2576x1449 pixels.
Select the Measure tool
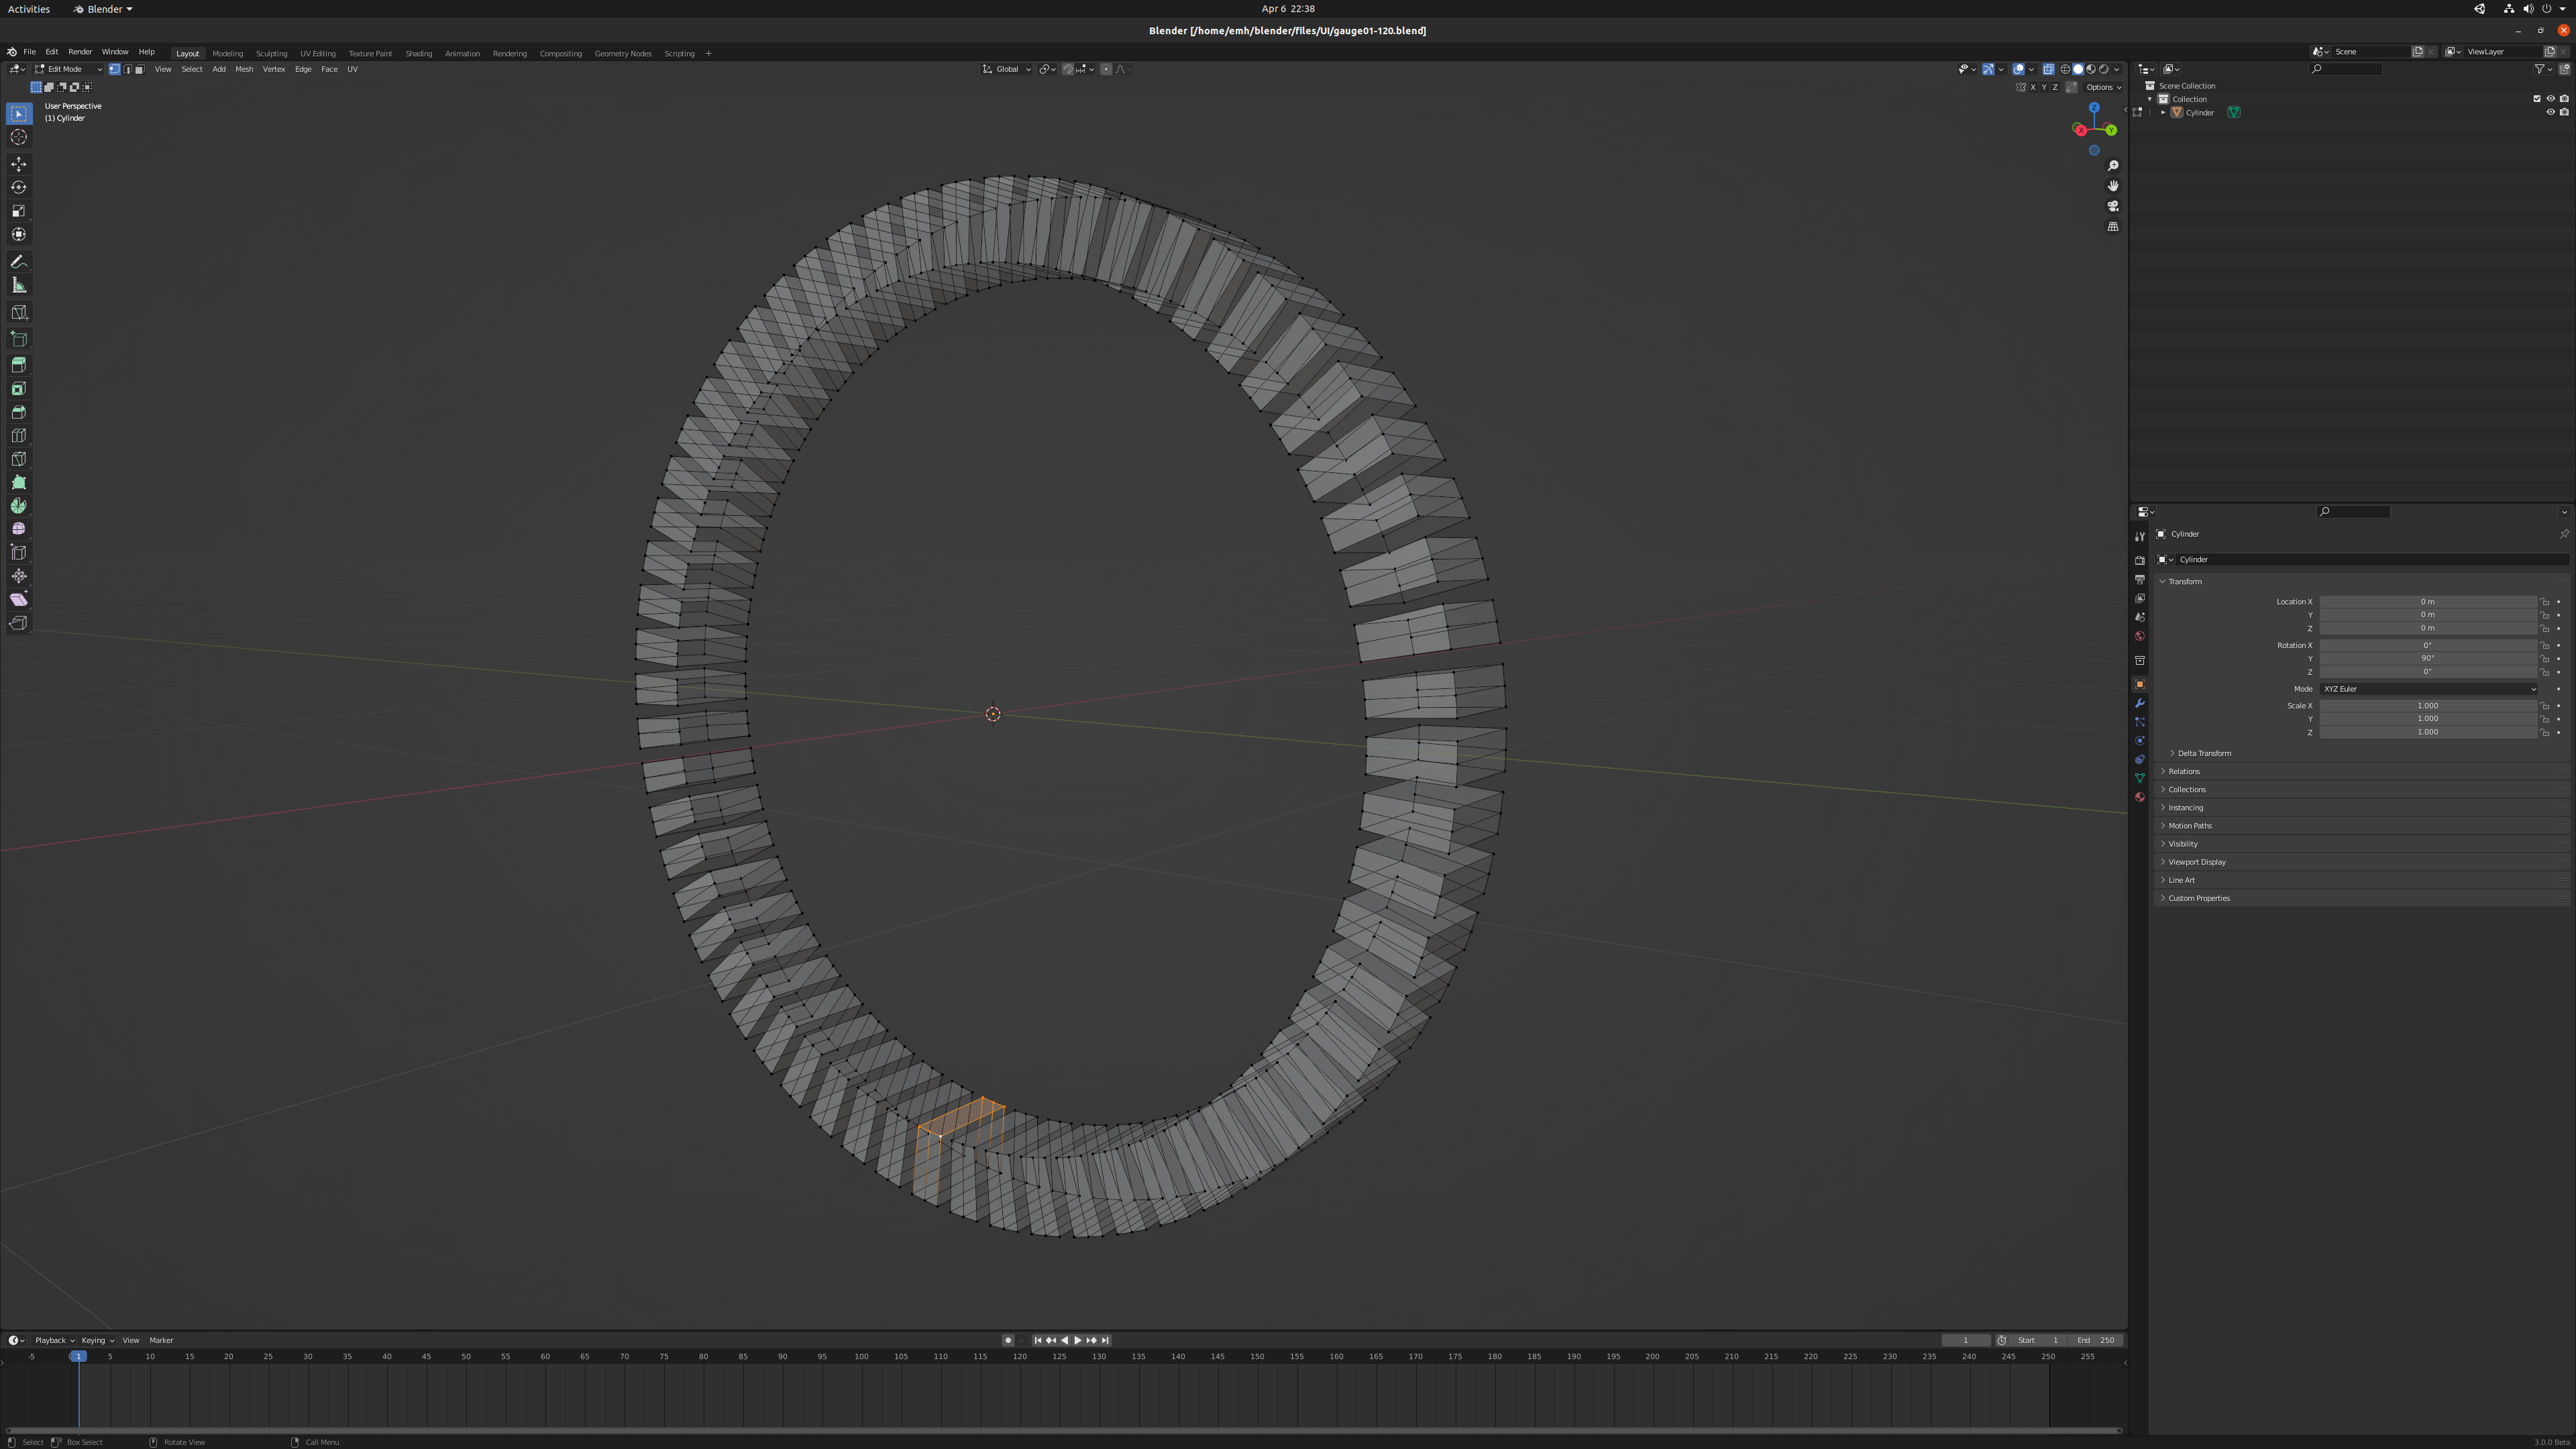tap(19, 285)
